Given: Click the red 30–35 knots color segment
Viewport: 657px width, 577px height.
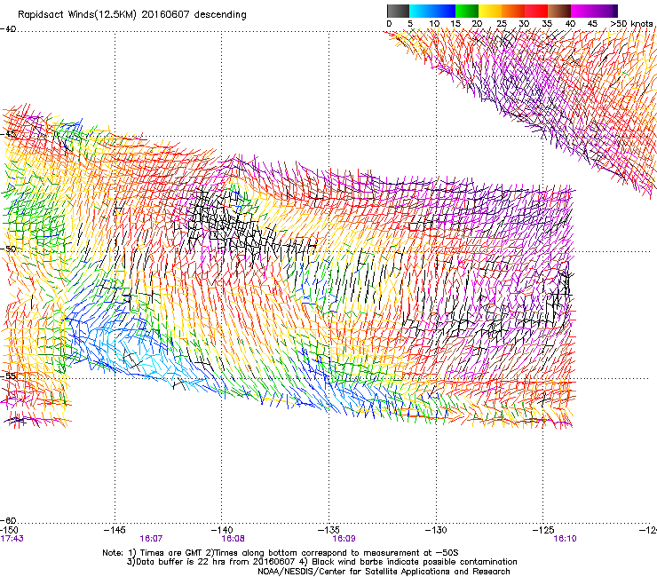Looking at the screenshot, I should [x=536, y=11].
